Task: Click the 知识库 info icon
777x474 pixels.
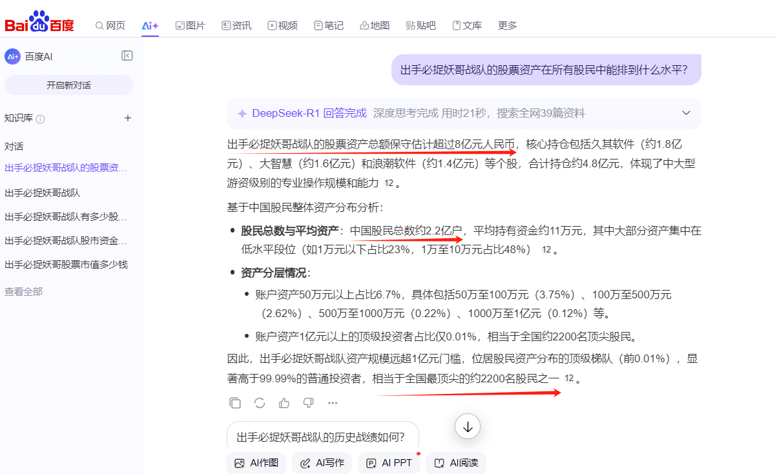Action: pos(41,119)
